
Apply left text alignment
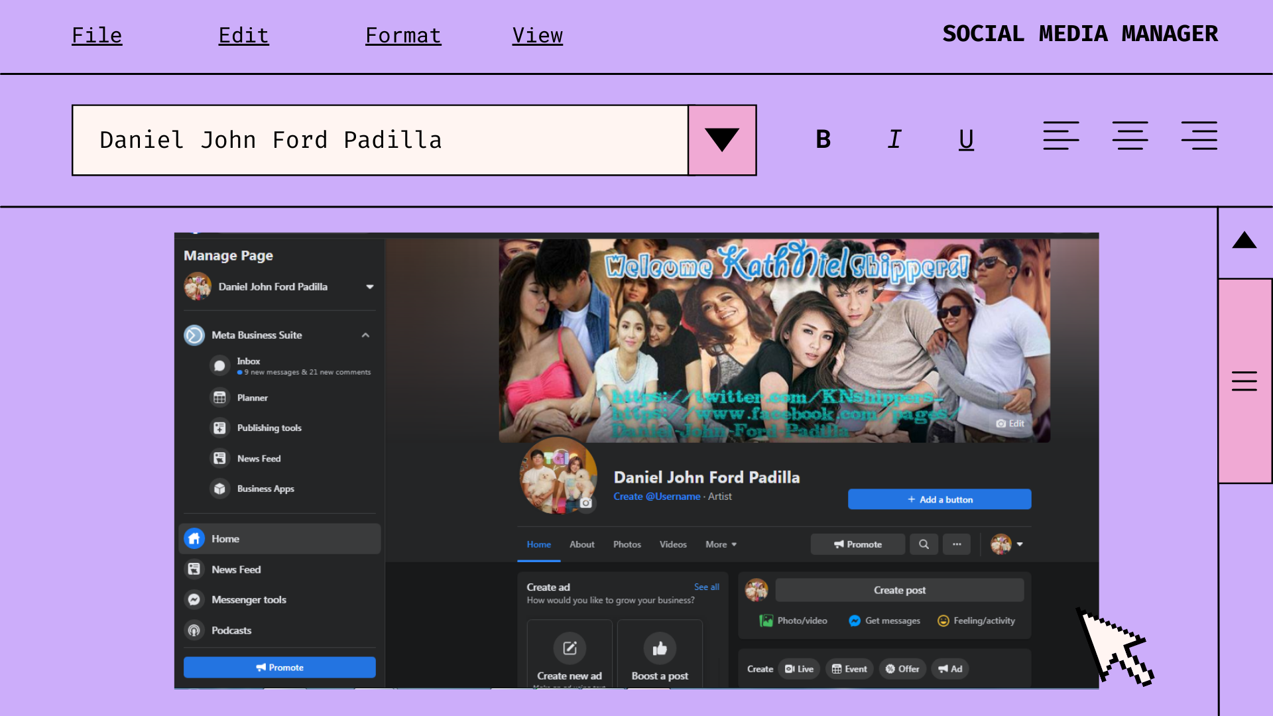(1061, 136)
